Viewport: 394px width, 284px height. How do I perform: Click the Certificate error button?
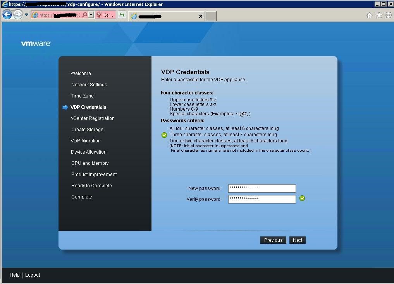105,15
